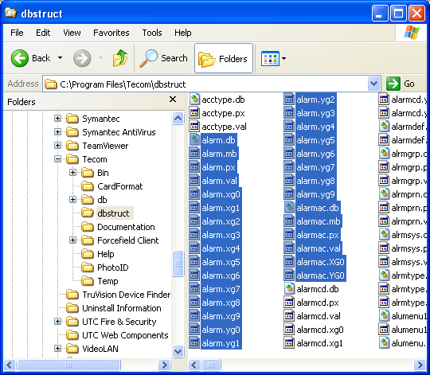Expand the Bin folder node

coord(72,173)
